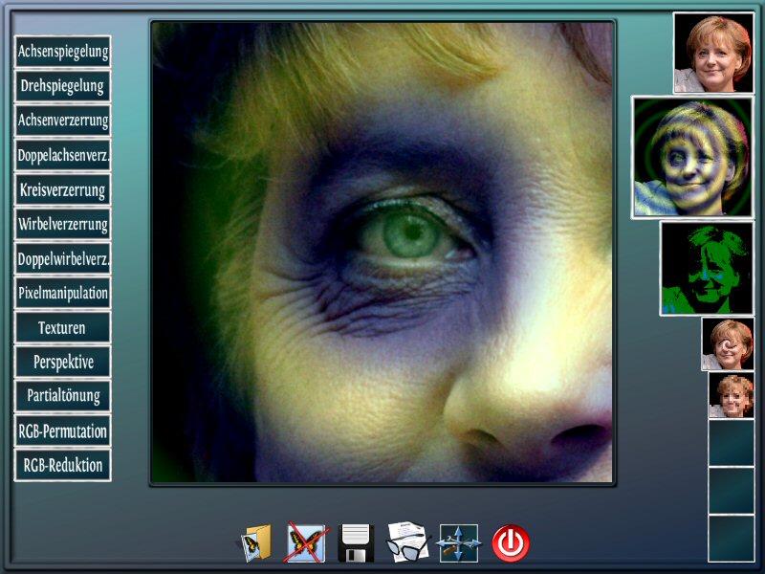
Task: Select Achsenverzerrung button
Action: (x=63, y=121)
